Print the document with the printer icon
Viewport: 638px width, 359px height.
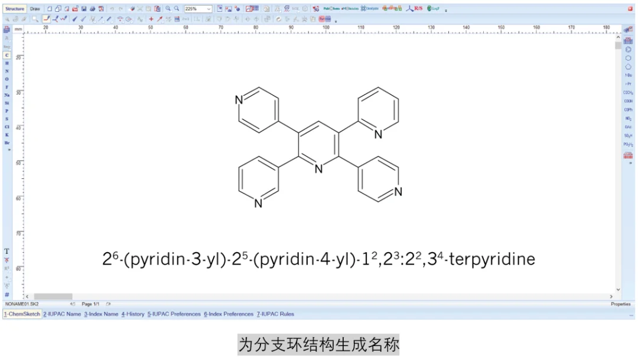tap(92, 8)
